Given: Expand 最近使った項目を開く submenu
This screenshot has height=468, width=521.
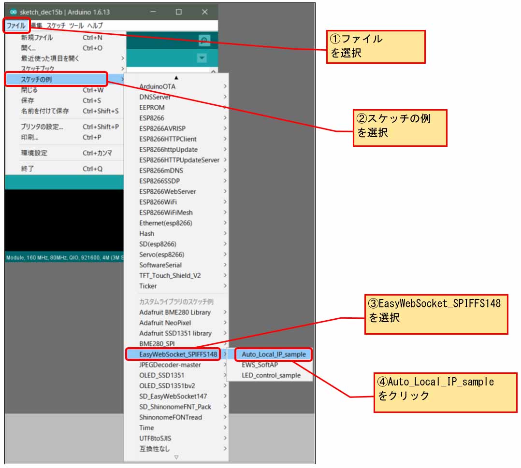Looking at the screenshot, I should click(65, 58).
